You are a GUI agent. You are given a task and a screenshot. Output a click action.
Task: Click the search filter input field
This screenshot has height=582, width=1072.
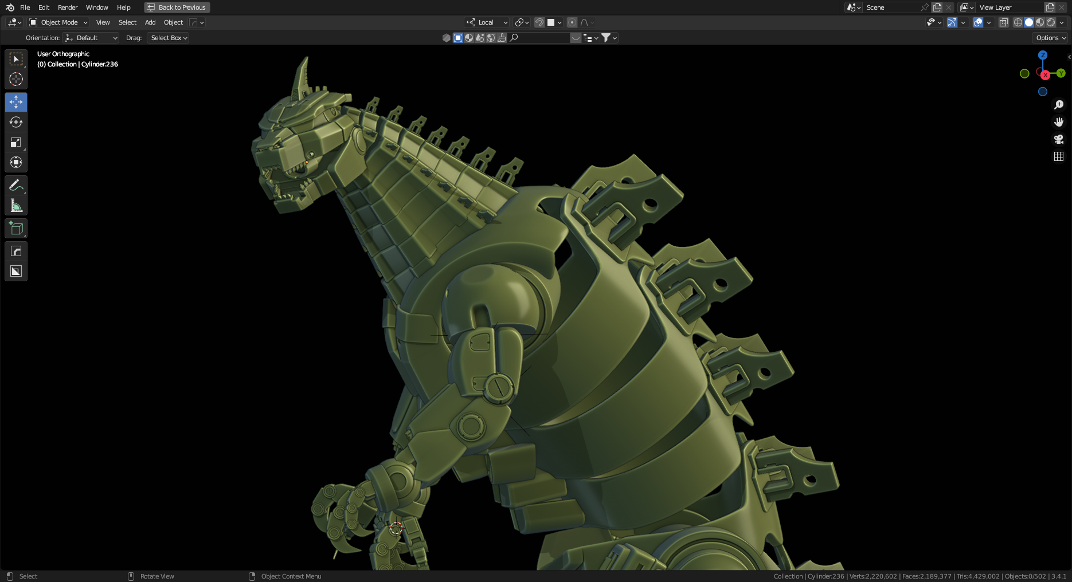click(x=539, y=38)
